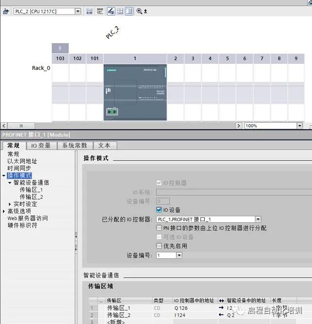Select rack slot header 2
Viewport: 312px width, 324px height.
175,58
